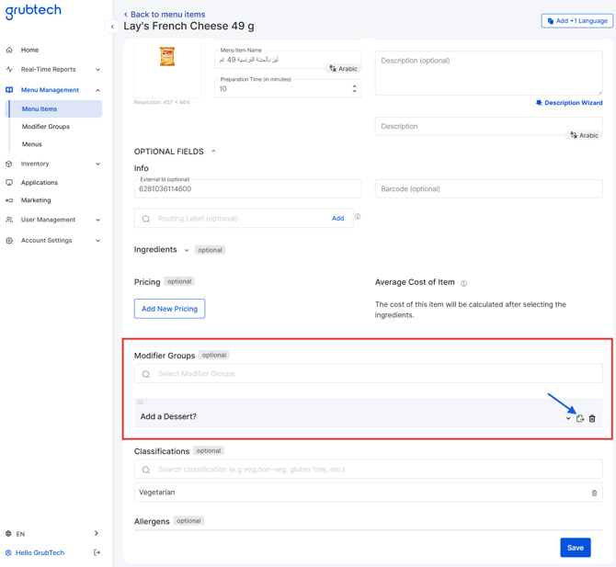The image size is (616, 567).
Task: Edit the External Id field
Action: (x=248, y=189)
